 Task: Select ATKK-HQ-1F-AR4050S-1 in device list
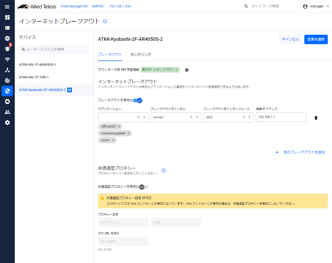coord(38,65)
